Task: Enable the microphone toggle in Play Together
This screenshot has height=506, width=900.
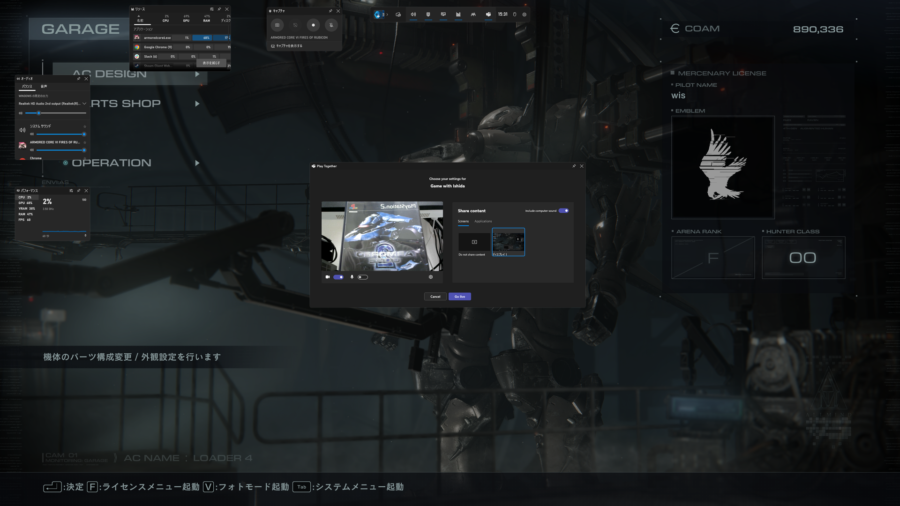Action: [x=362, y=277]
